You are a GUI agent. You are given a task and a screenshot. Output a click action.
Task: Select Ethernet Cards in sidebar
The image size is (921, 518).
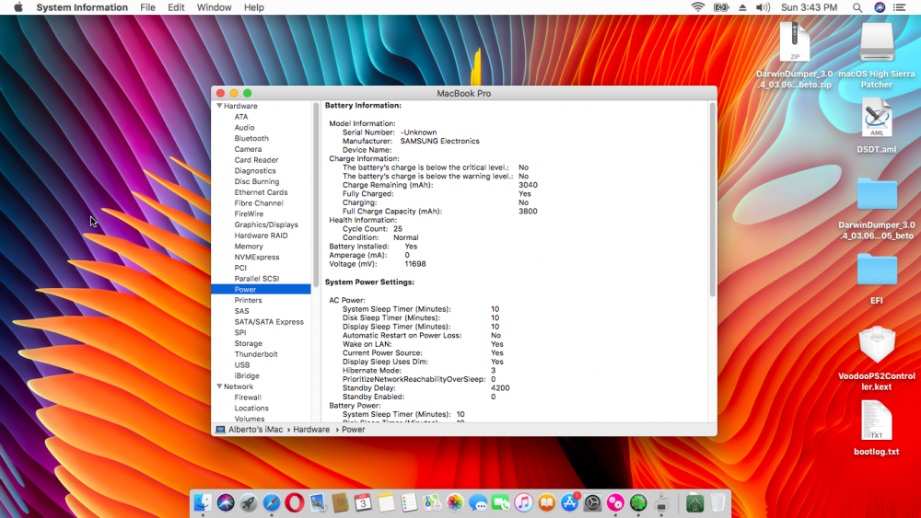click(261, 192)
